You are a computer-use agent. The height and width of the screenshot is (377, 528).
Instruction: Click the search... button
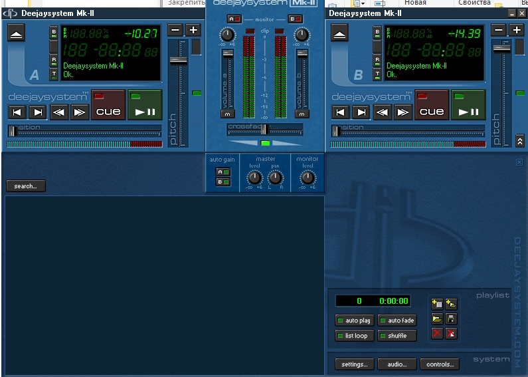[x=26, y=186]
